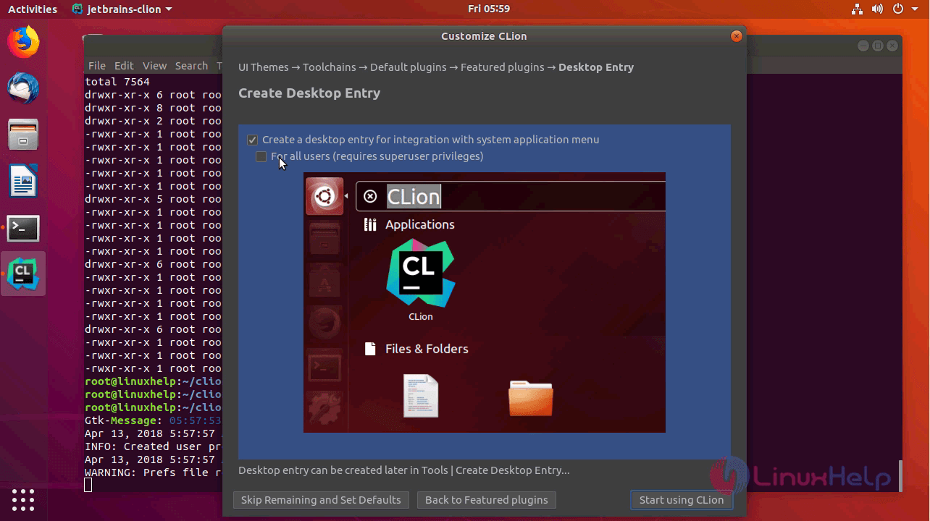Open the terminal's View menu
The width and height of the screenshot is (930, 521).
pyautogui.click(x=154, y=65)
